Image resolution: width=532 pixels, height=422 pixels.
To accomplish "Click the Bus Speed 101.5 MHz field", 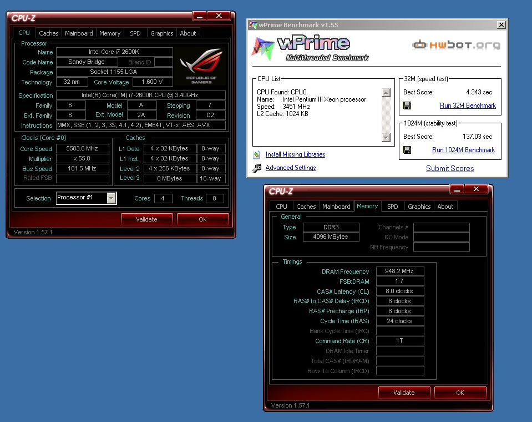I will click(83, 168).
